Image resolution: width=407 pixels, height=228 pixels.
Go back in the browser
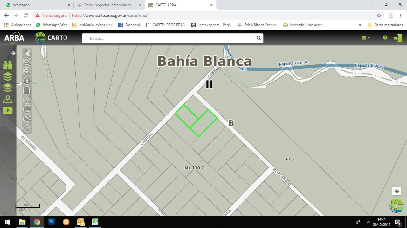pos(6,16)
